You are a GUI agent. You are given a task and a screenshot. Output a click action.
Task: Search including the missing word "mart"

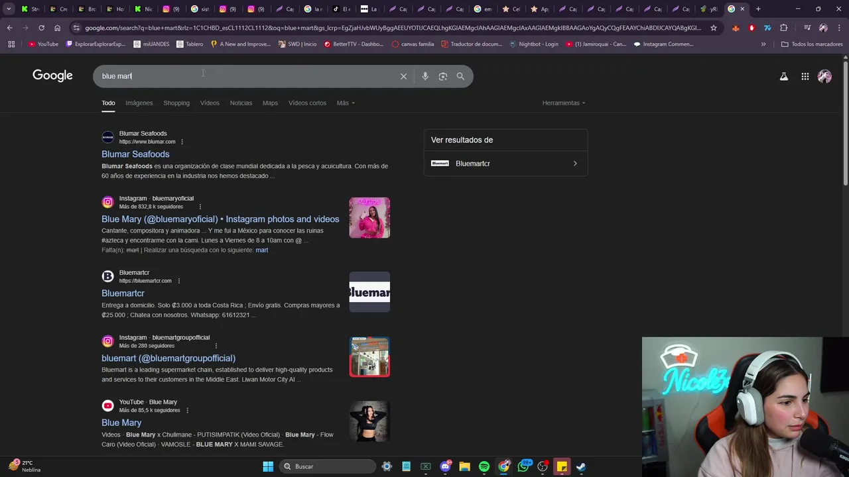coord(262,250)
